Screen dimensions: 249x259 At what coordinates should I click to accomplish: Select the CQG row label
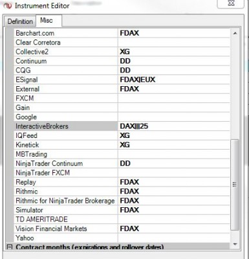(66, 71)
